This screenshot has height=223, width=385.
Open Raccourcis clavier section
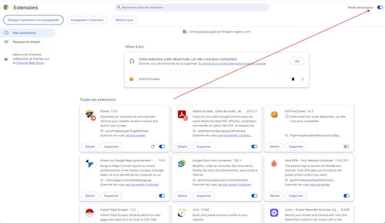tap(28, 42)
